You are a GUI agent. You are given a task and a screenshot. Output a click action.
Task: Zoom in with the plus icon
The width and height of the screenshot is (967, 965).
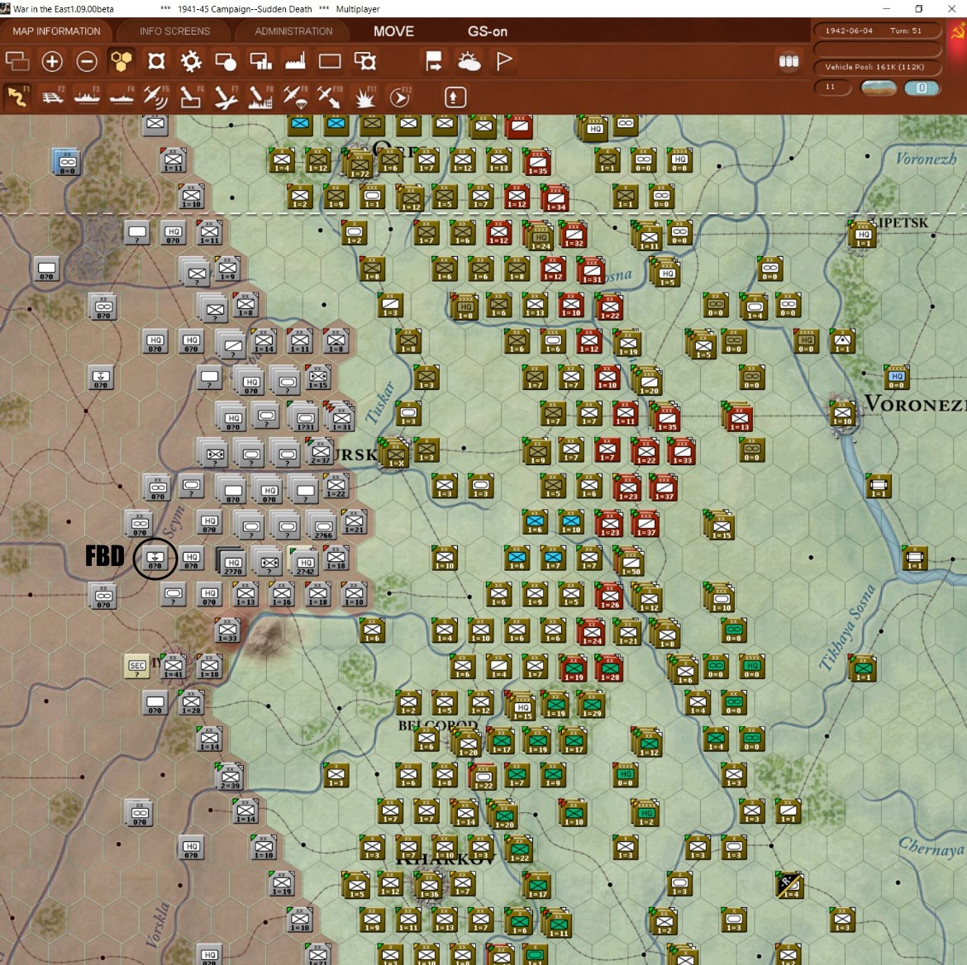52,61
